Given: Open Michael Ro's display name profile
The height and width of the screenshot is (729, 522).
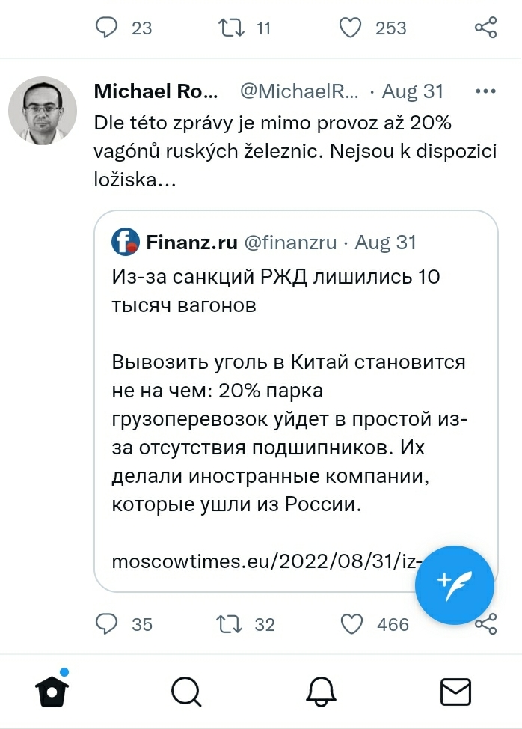Looking at the screenshot, I should 156,91.
